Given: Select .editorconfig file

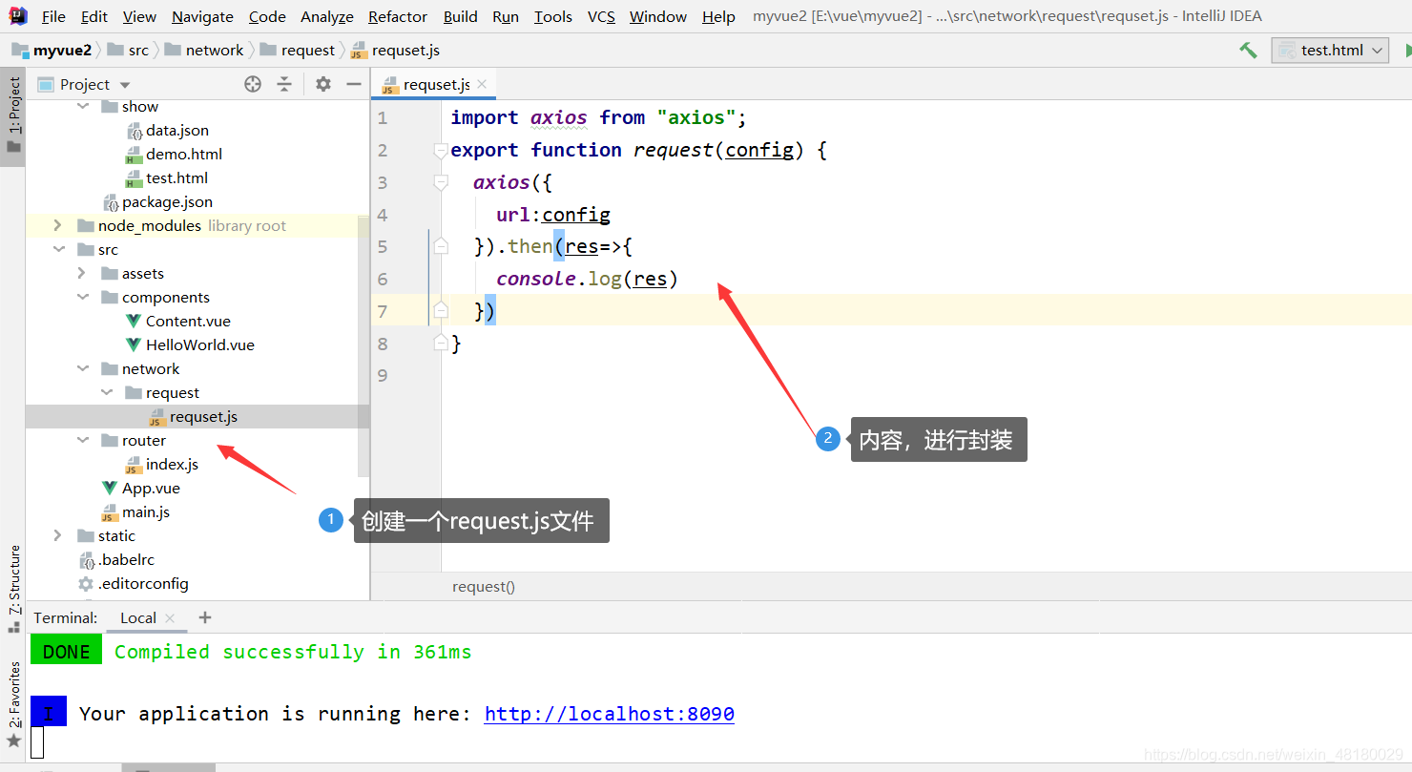Looking at the screenshot, I should pyautogui.click(x=143, y=583).
